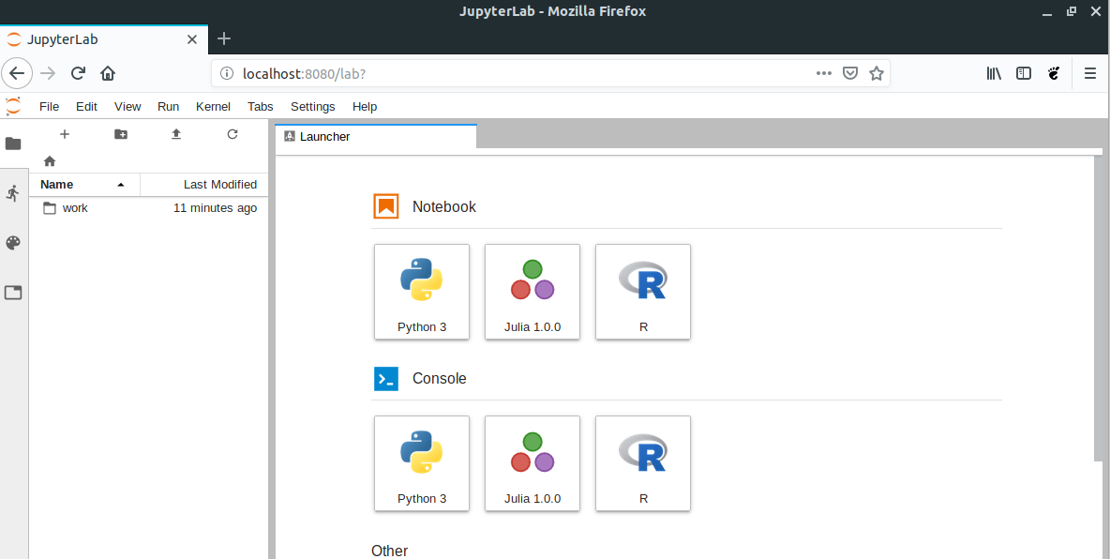Click the GNOME extension footprint icon
Screen dimensions: 1110x559
(1054, 73)
